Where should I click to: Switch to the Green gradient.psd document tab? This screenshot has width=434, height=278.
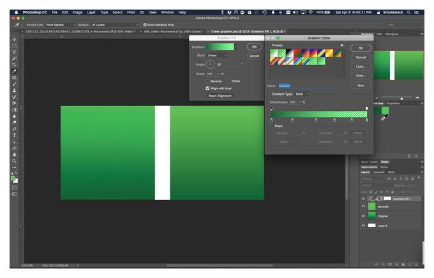248,31
